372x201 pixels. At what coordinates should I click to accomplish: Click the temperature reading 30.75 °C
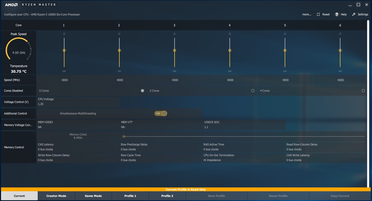click(18, 71)
